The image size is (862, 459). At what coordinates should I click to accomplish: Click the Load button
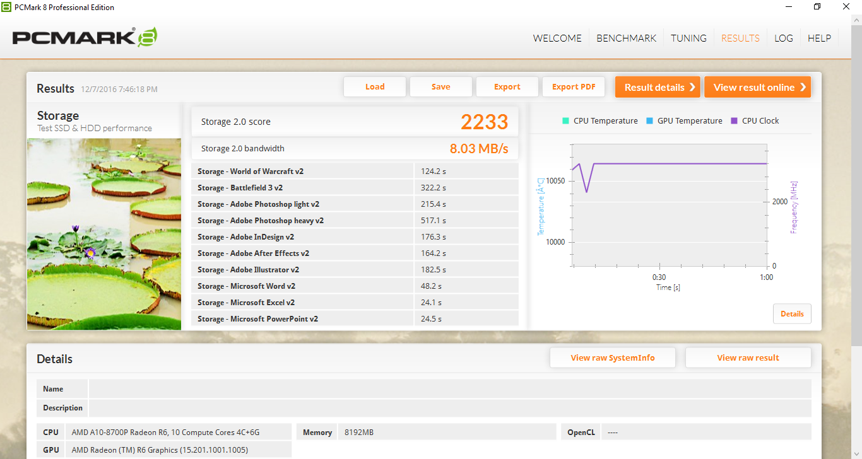coord(375,87)
